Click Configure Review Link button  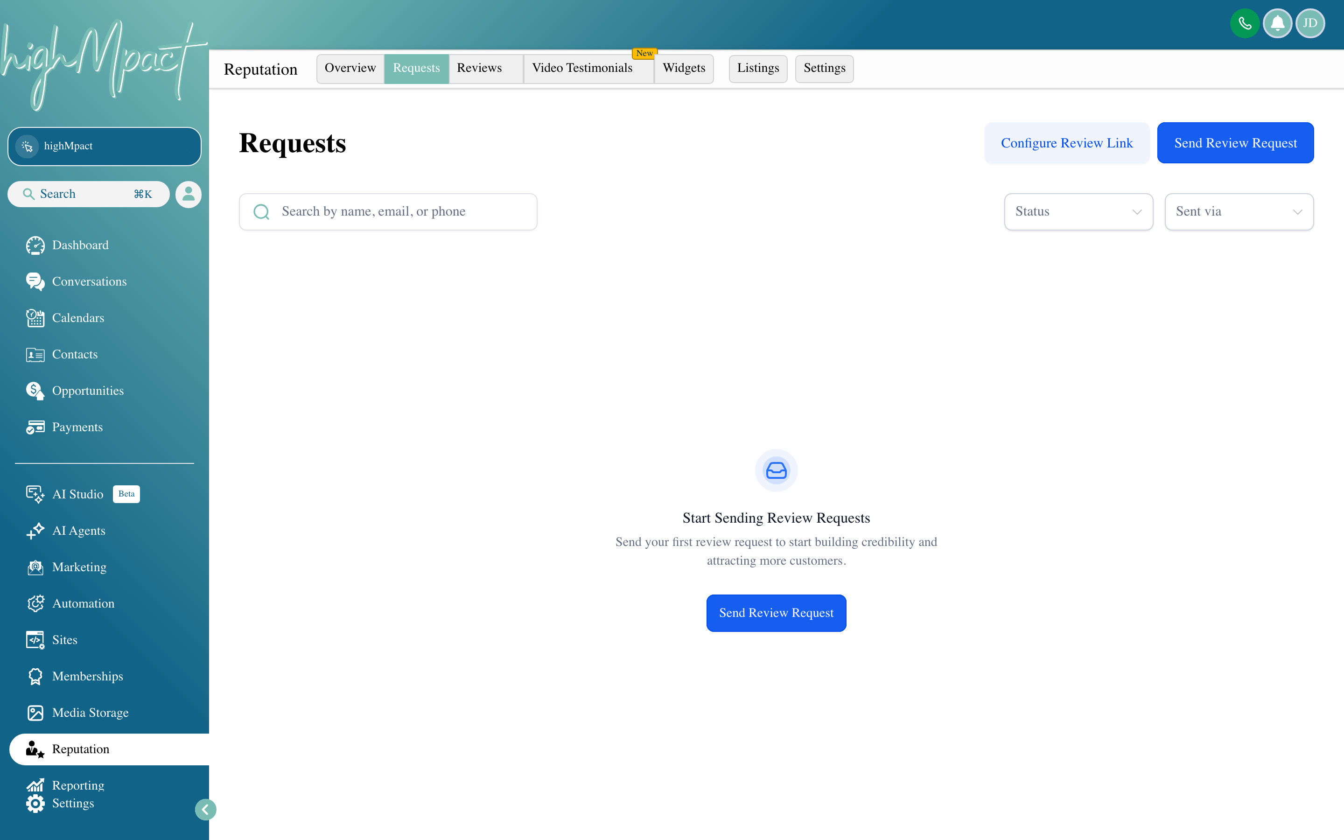click(x=1066, y=143)
